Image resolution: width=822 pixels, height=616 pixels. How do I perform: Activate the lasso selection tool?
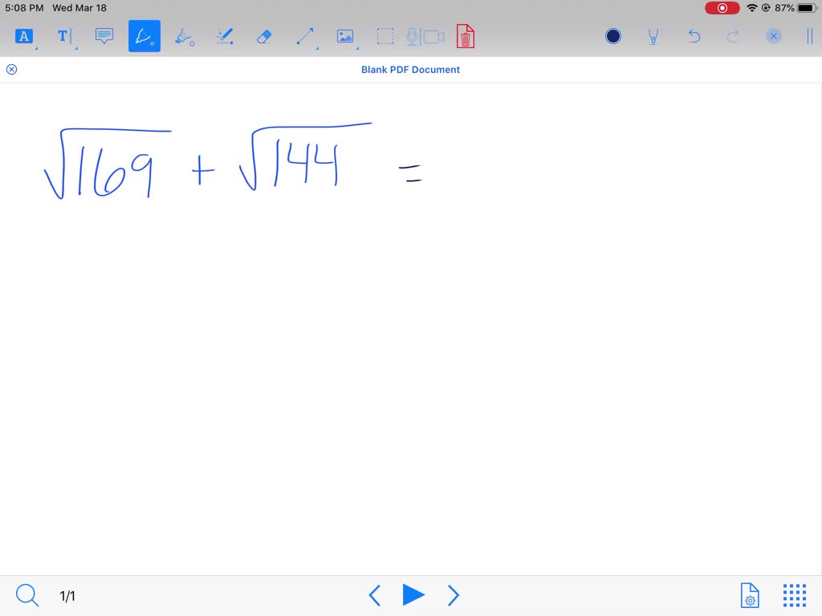click(385, 35)
